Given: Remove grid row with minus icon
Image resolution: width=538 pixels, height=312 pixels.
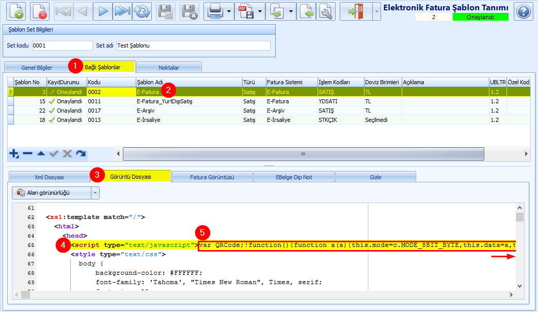Looking at the screenshot, I should click(27, 154).
